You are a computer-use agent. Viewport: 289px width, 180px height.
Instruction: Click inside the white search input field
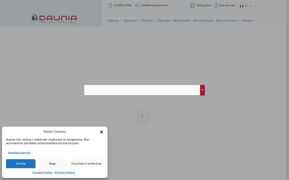click(142, 90)
